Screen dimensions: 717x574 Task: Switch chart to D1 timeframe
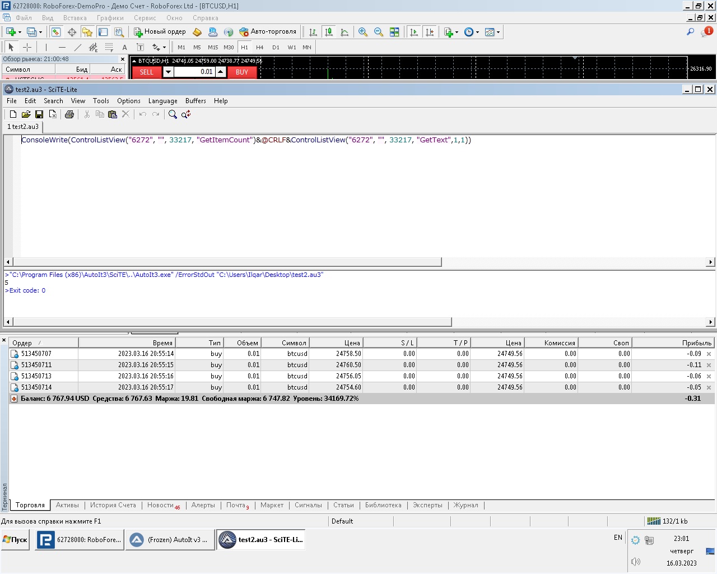(x=276, y=47)
